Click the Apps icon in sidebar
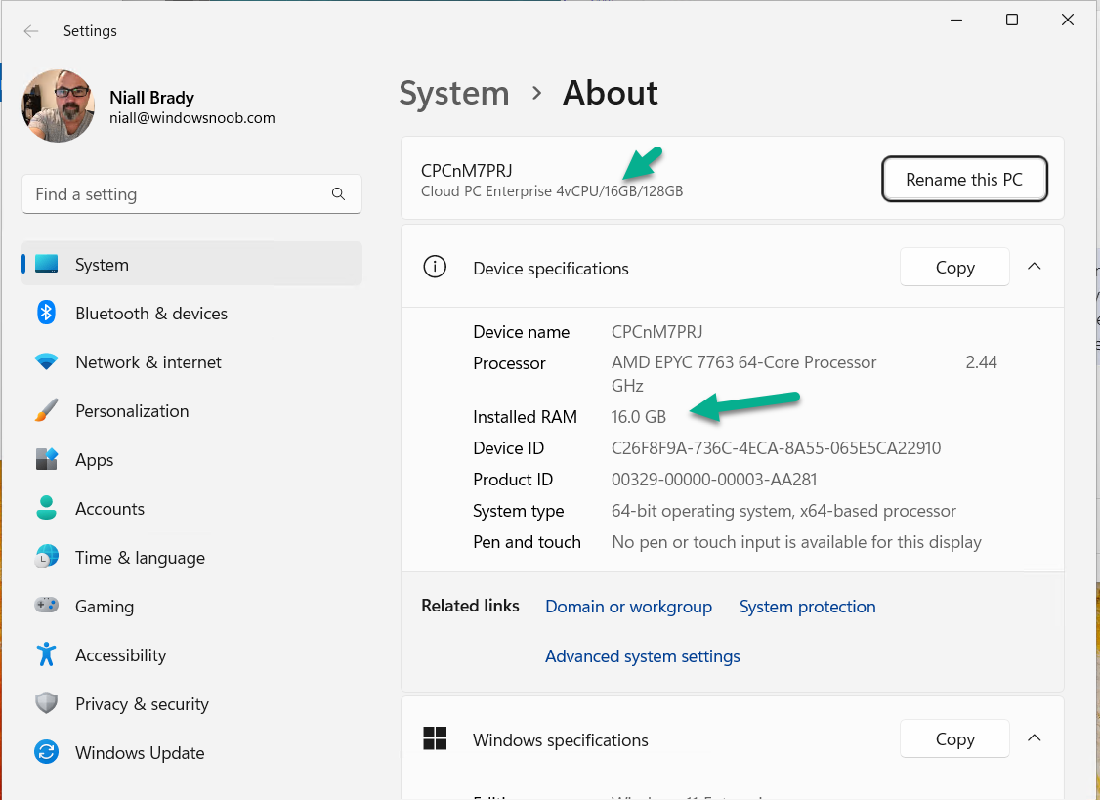1100x800 pixels. (46, 460)
